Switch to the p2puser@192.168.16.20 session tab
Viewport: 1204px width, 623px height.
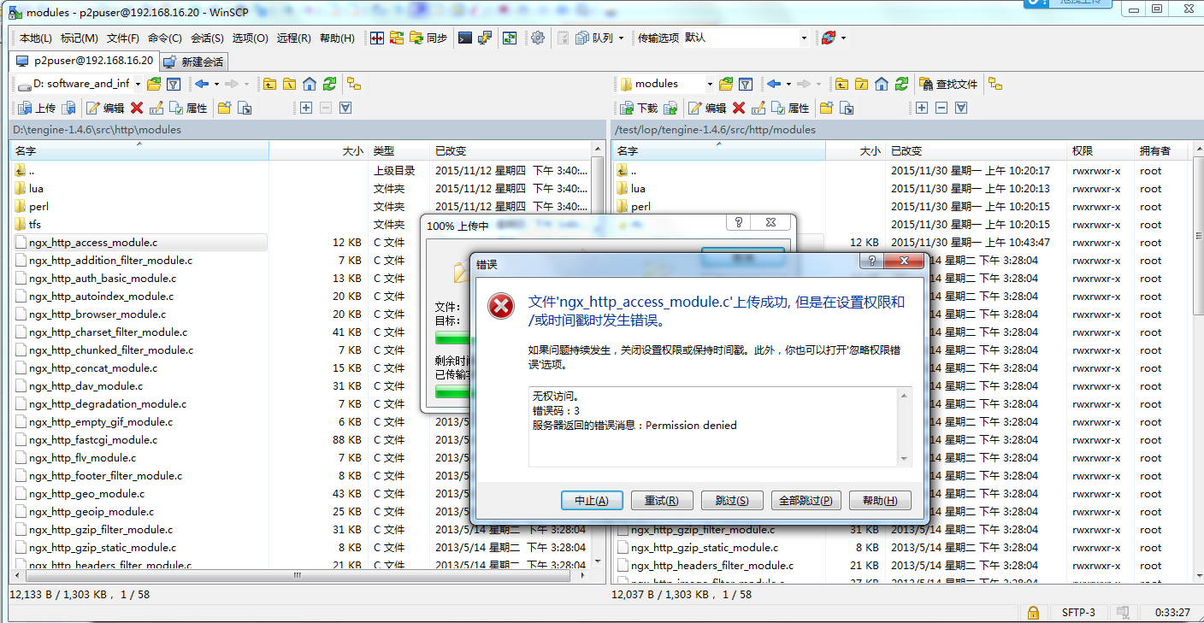point(84,61)
